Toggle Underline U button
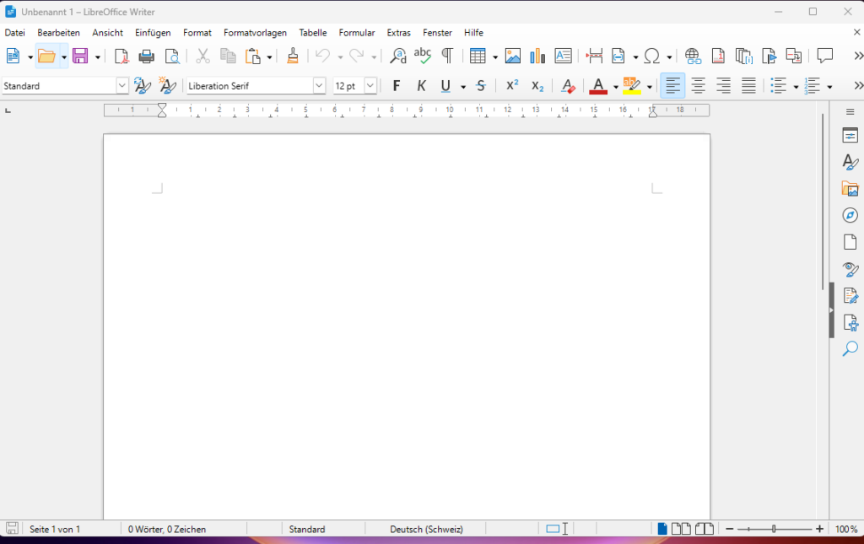864x544 pixels. [x=445, y=86]
